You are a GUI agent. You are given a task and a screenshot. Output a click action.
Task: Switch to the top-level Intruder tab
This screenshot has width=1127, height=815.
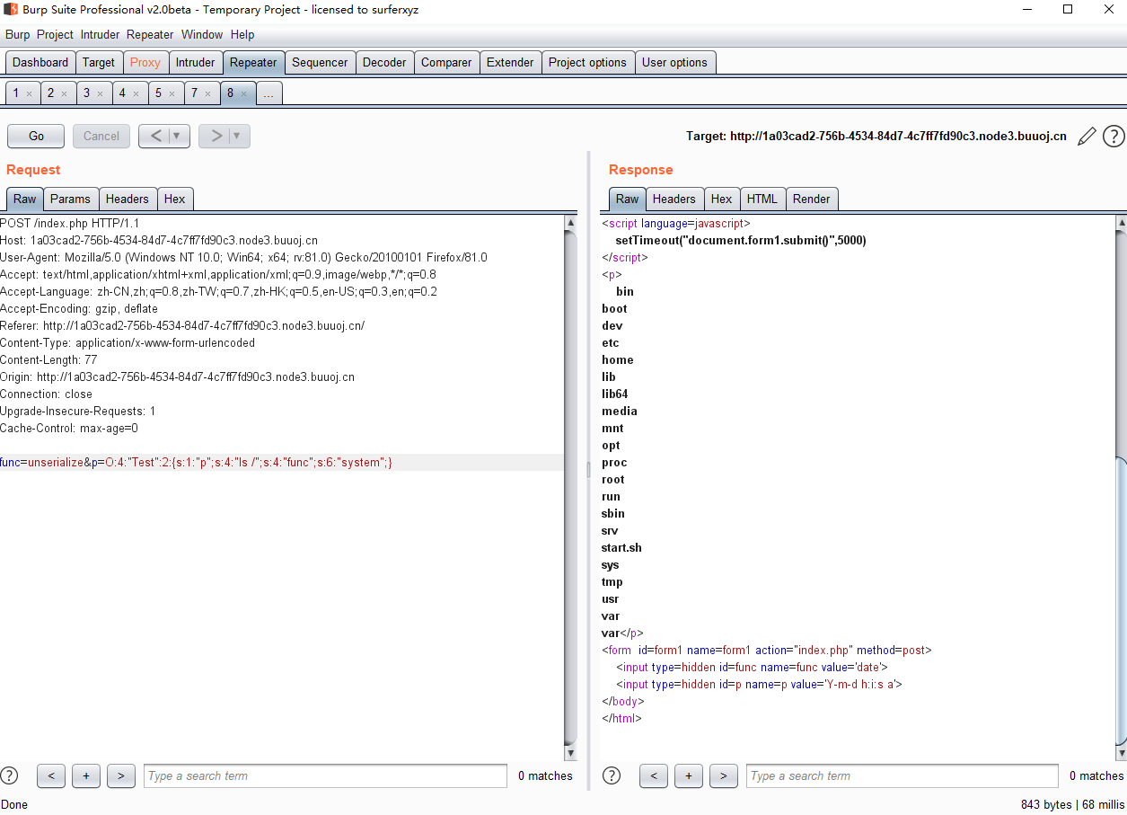(x=195, y=62)
